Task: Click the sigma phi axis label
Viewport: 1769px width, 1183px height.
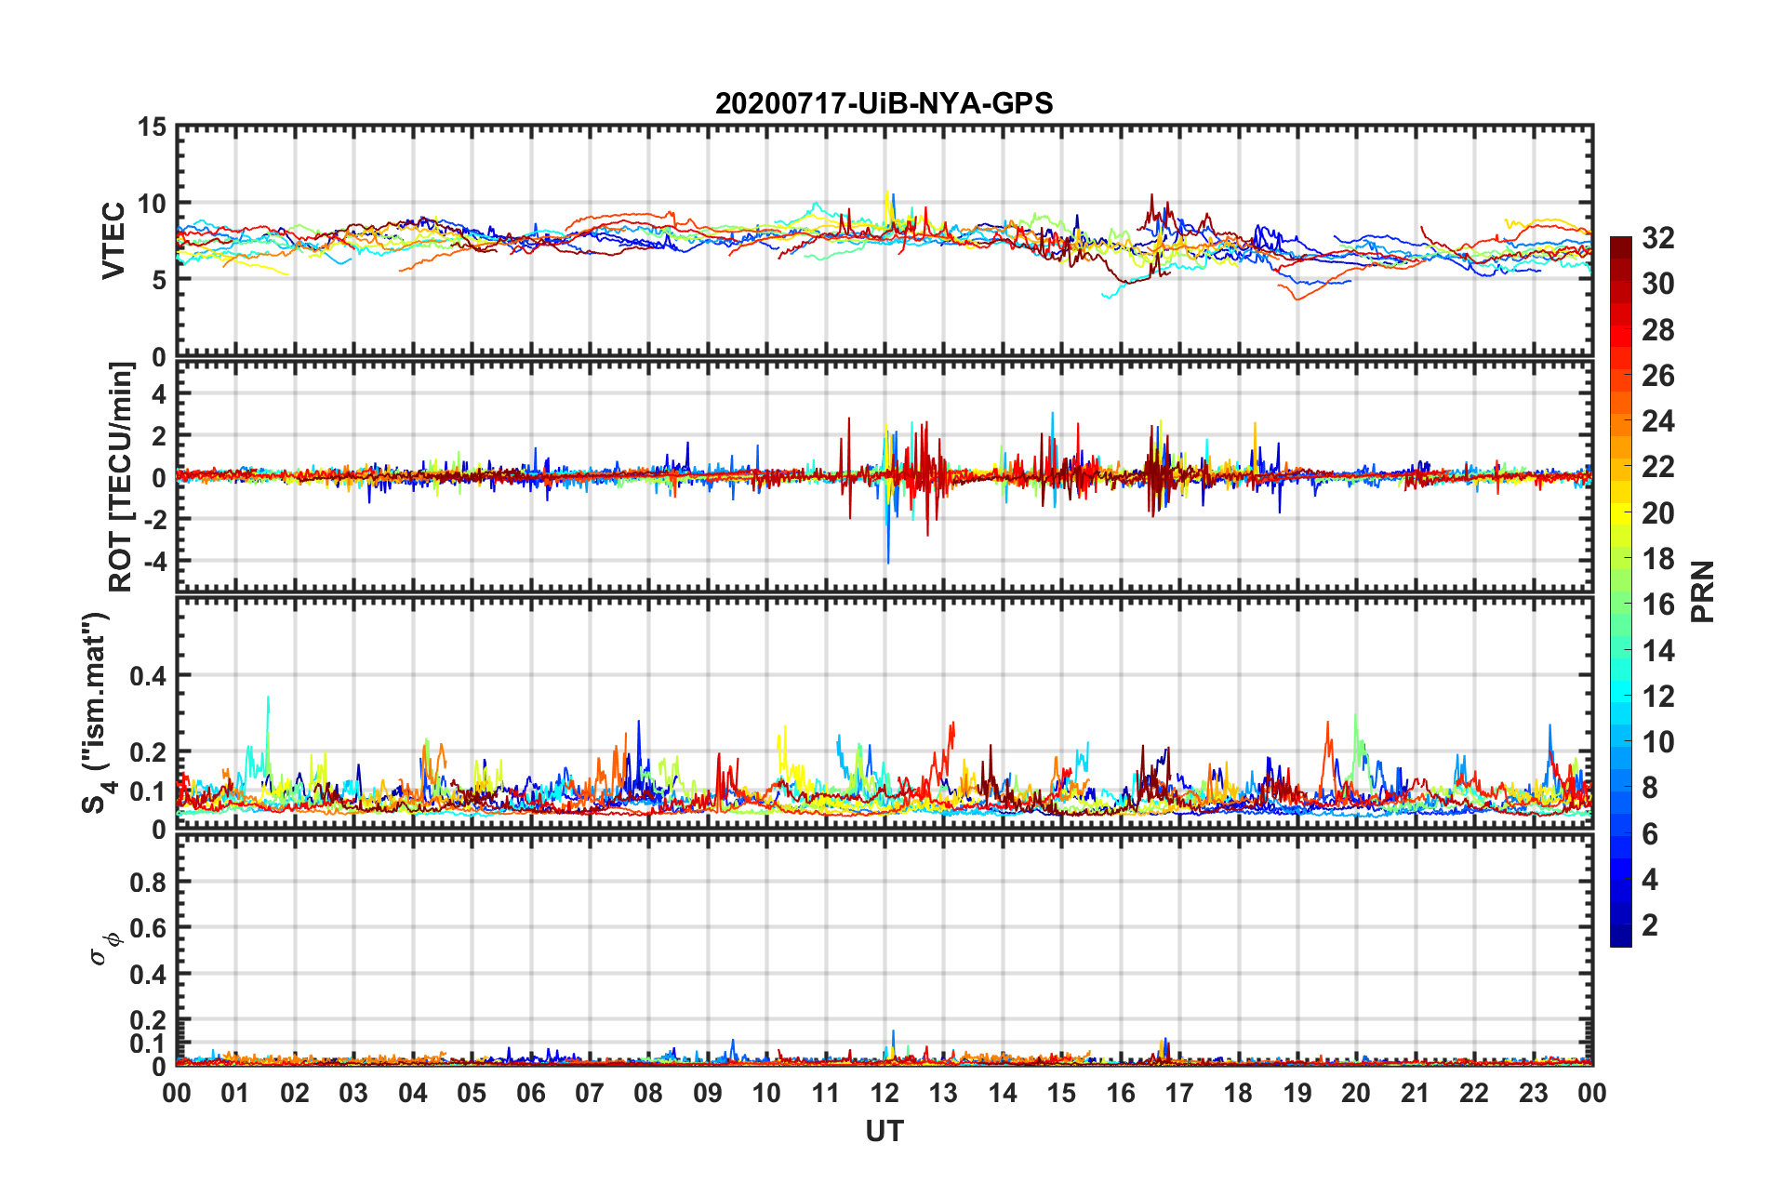Action: [x=104, y=949]
